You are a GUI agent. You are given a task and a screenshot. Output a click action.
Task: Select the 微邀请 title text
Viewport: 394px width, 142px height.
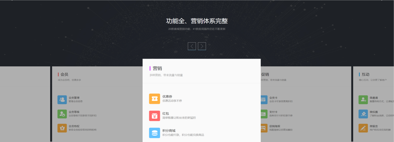tap(374, 98)
